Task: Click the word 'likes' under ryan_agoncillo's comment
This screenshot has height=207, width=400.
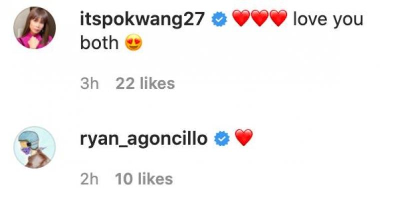Action: 155,179
